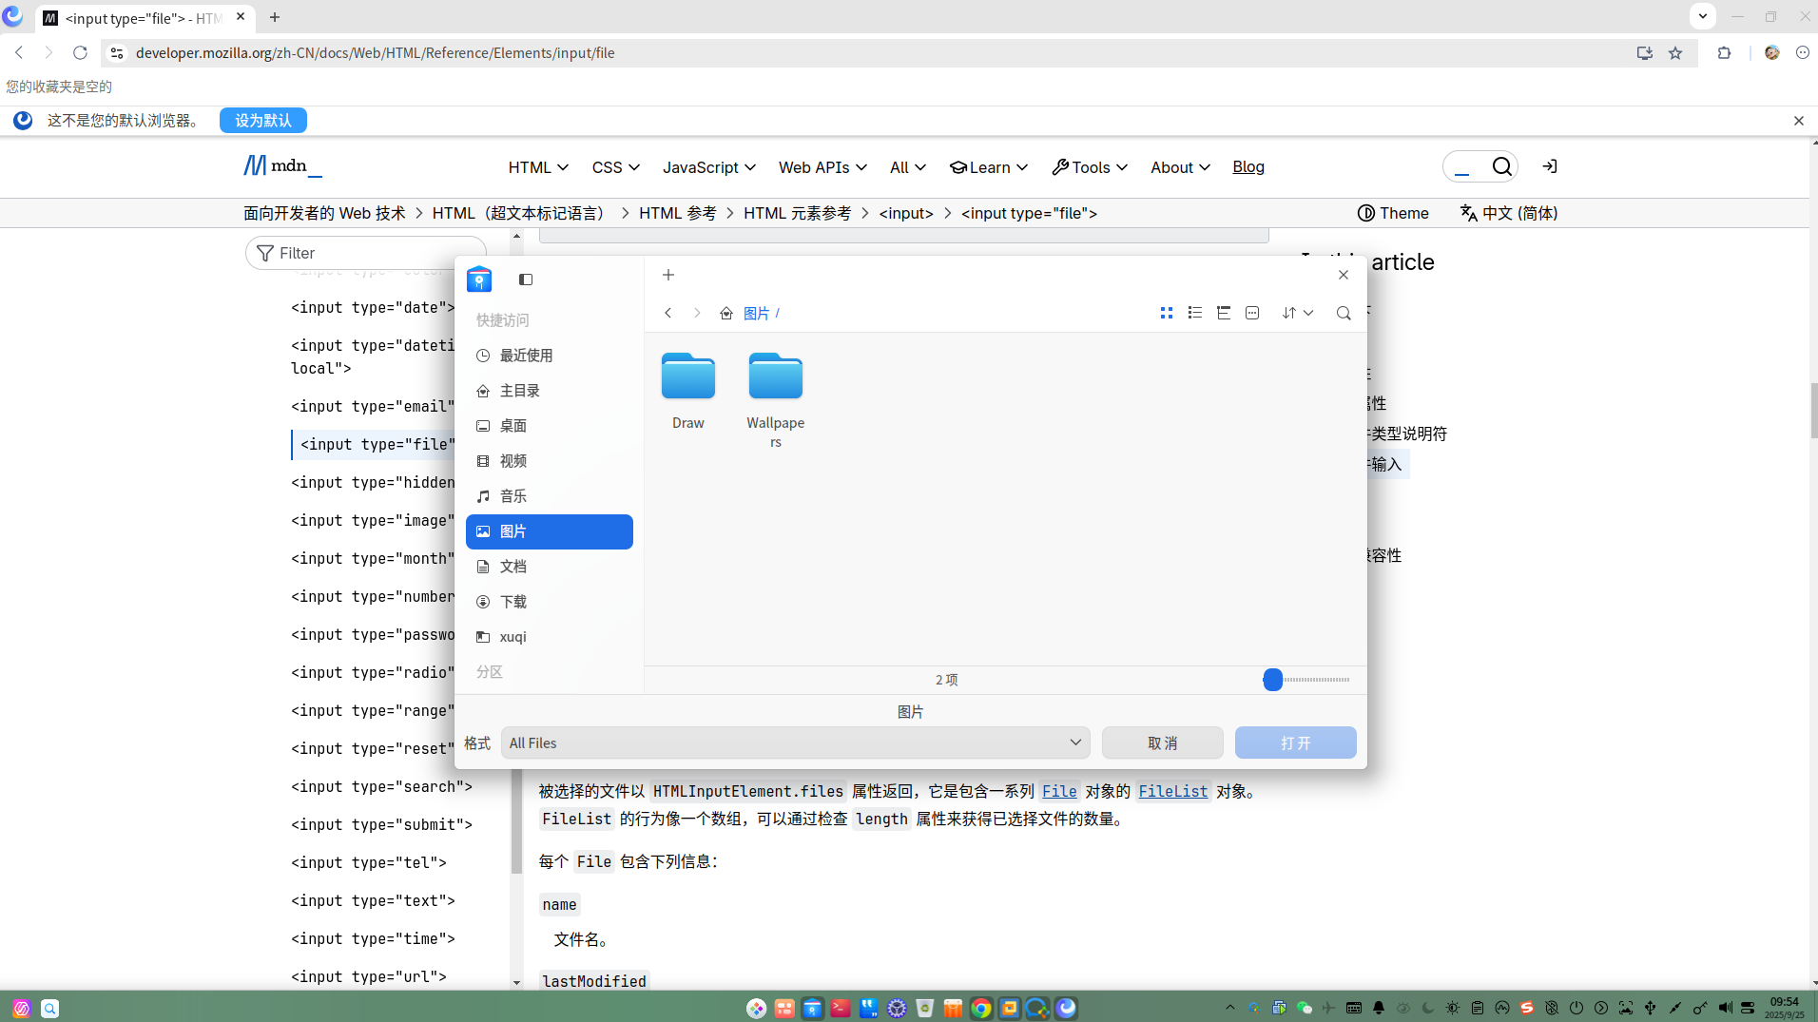Open the All Files format dropdown
This screenshot has width=1818, height=1022.
tap(796, 743)
